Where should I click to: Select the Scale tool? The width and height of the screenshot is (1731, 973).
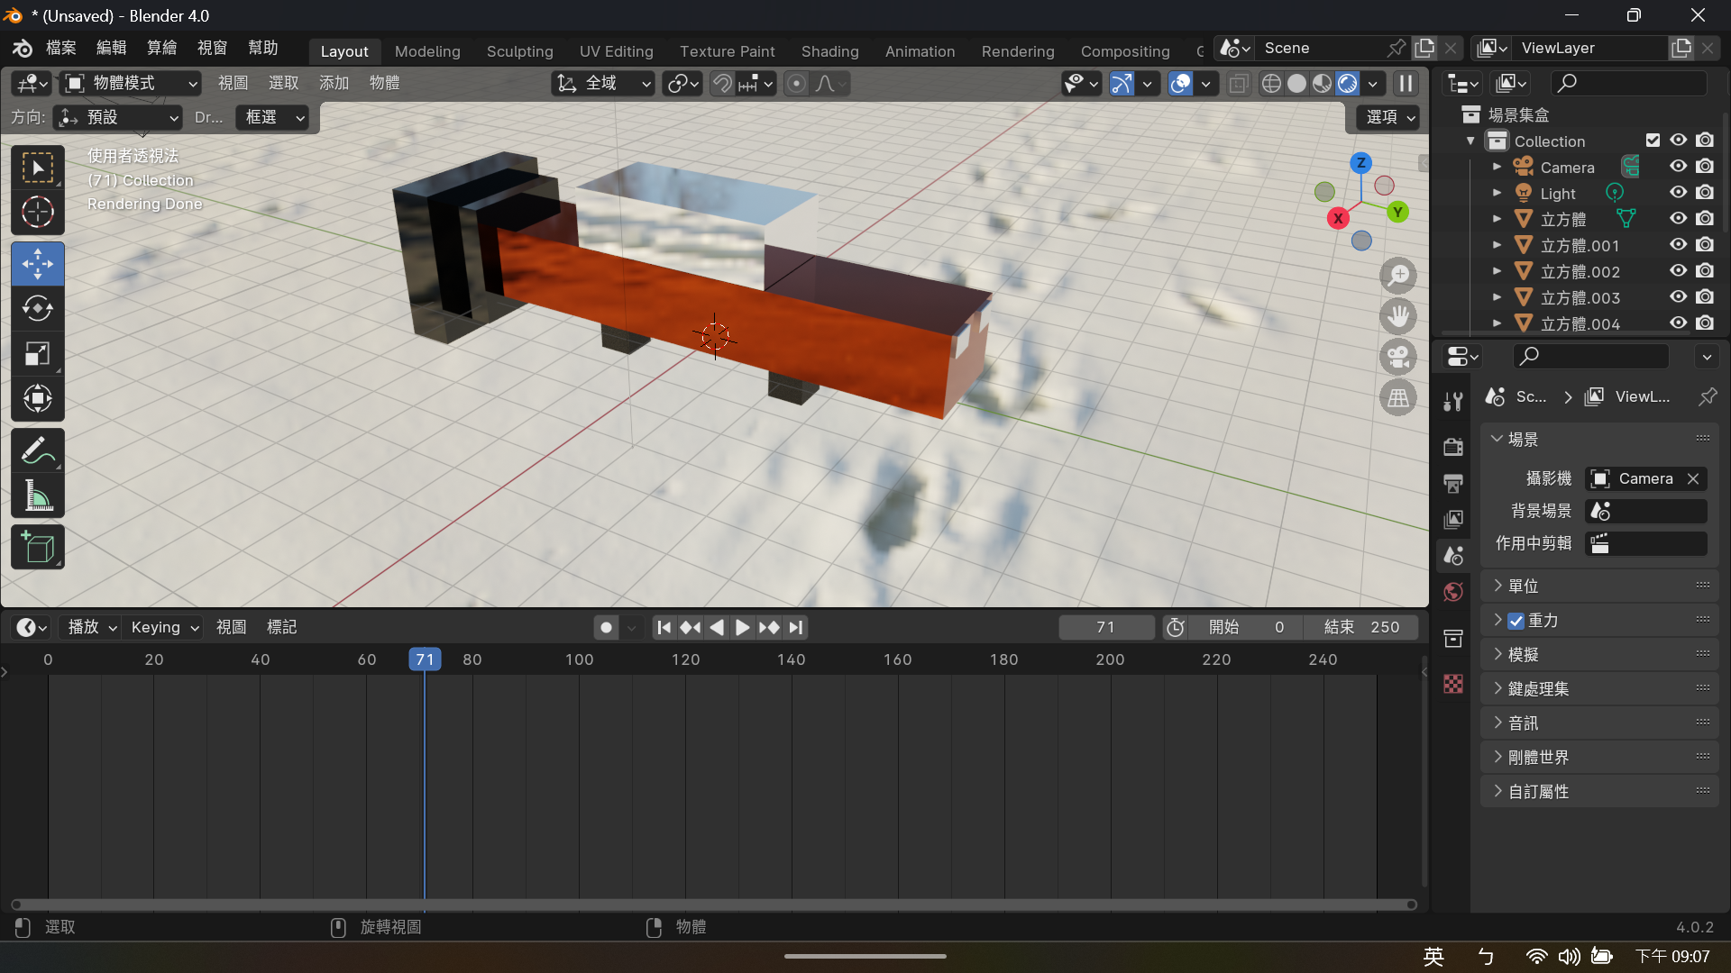[37, 353]
